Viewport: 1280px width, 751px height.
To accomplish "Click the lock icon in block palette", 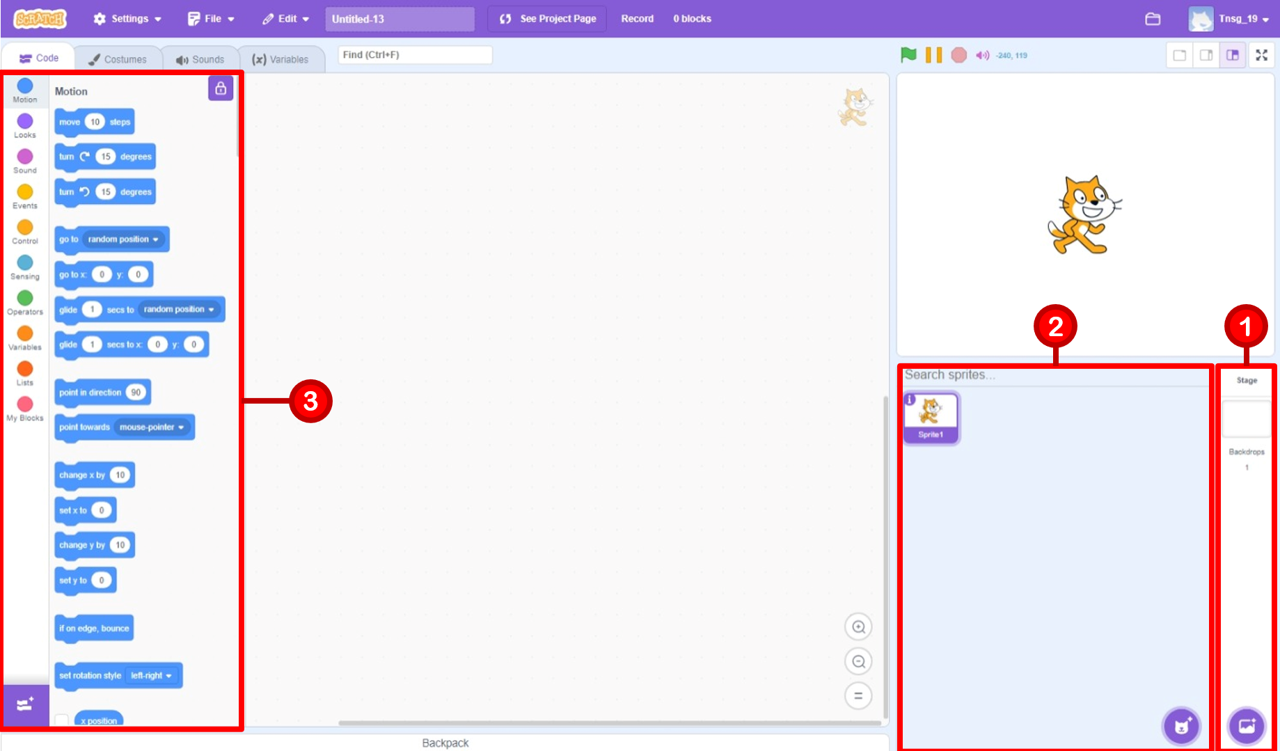I will (x=221, y=88).
